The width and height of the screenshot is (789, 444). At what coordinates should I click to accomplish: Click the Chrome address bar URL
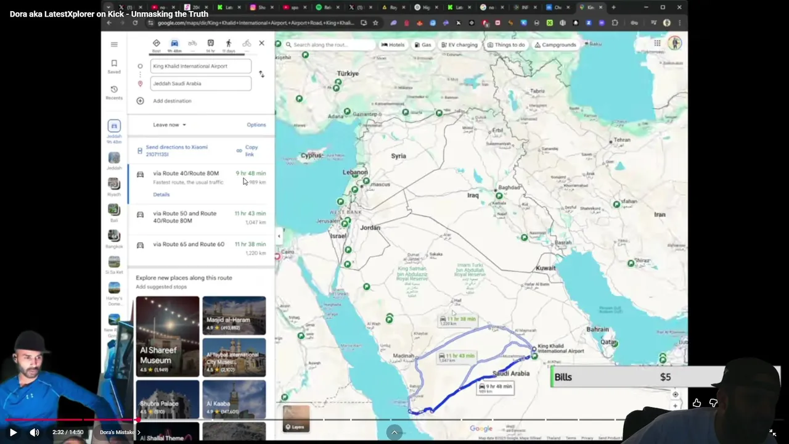click(x=255, y=23)
